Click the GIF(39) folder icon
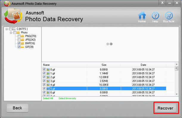182x118 pixels. 22,47
